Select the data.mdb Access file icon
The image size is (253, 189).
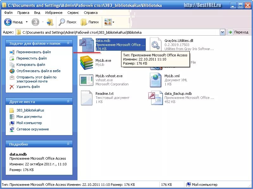pos(87,45)
